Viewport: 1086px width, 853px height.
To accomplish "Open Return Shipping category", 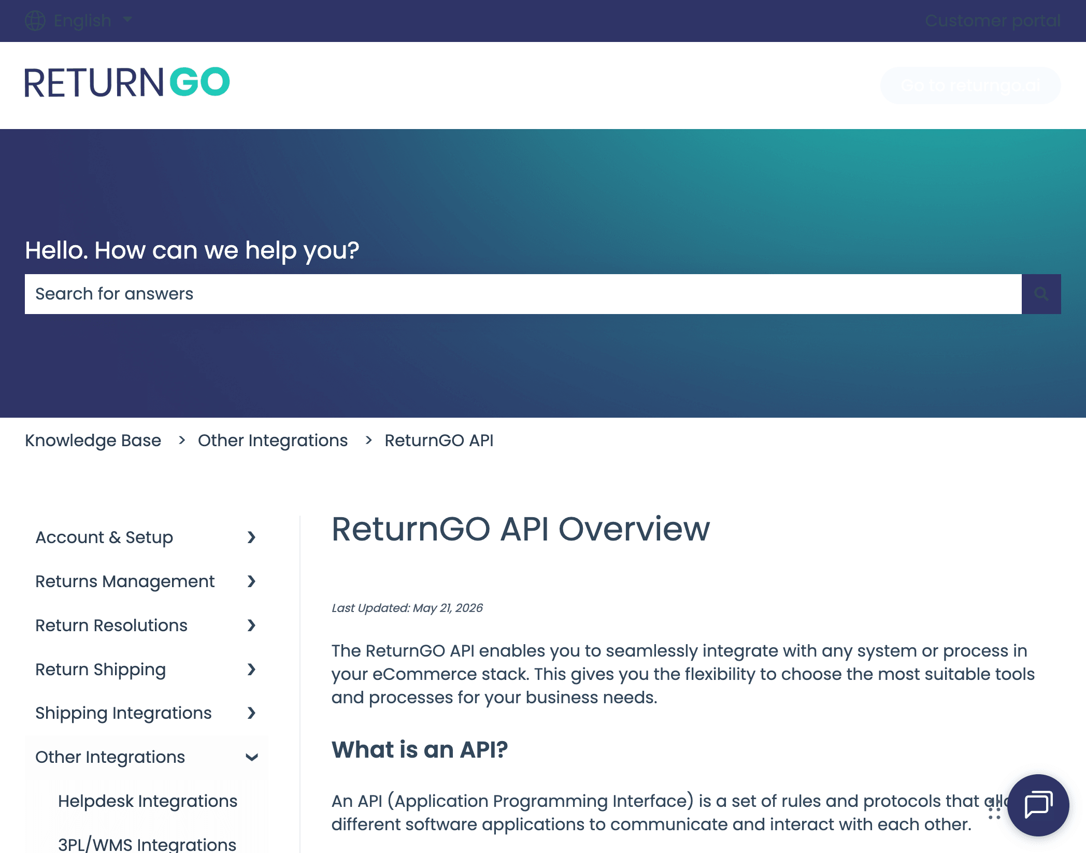I will pyautogui.click(x=101, y=670).
